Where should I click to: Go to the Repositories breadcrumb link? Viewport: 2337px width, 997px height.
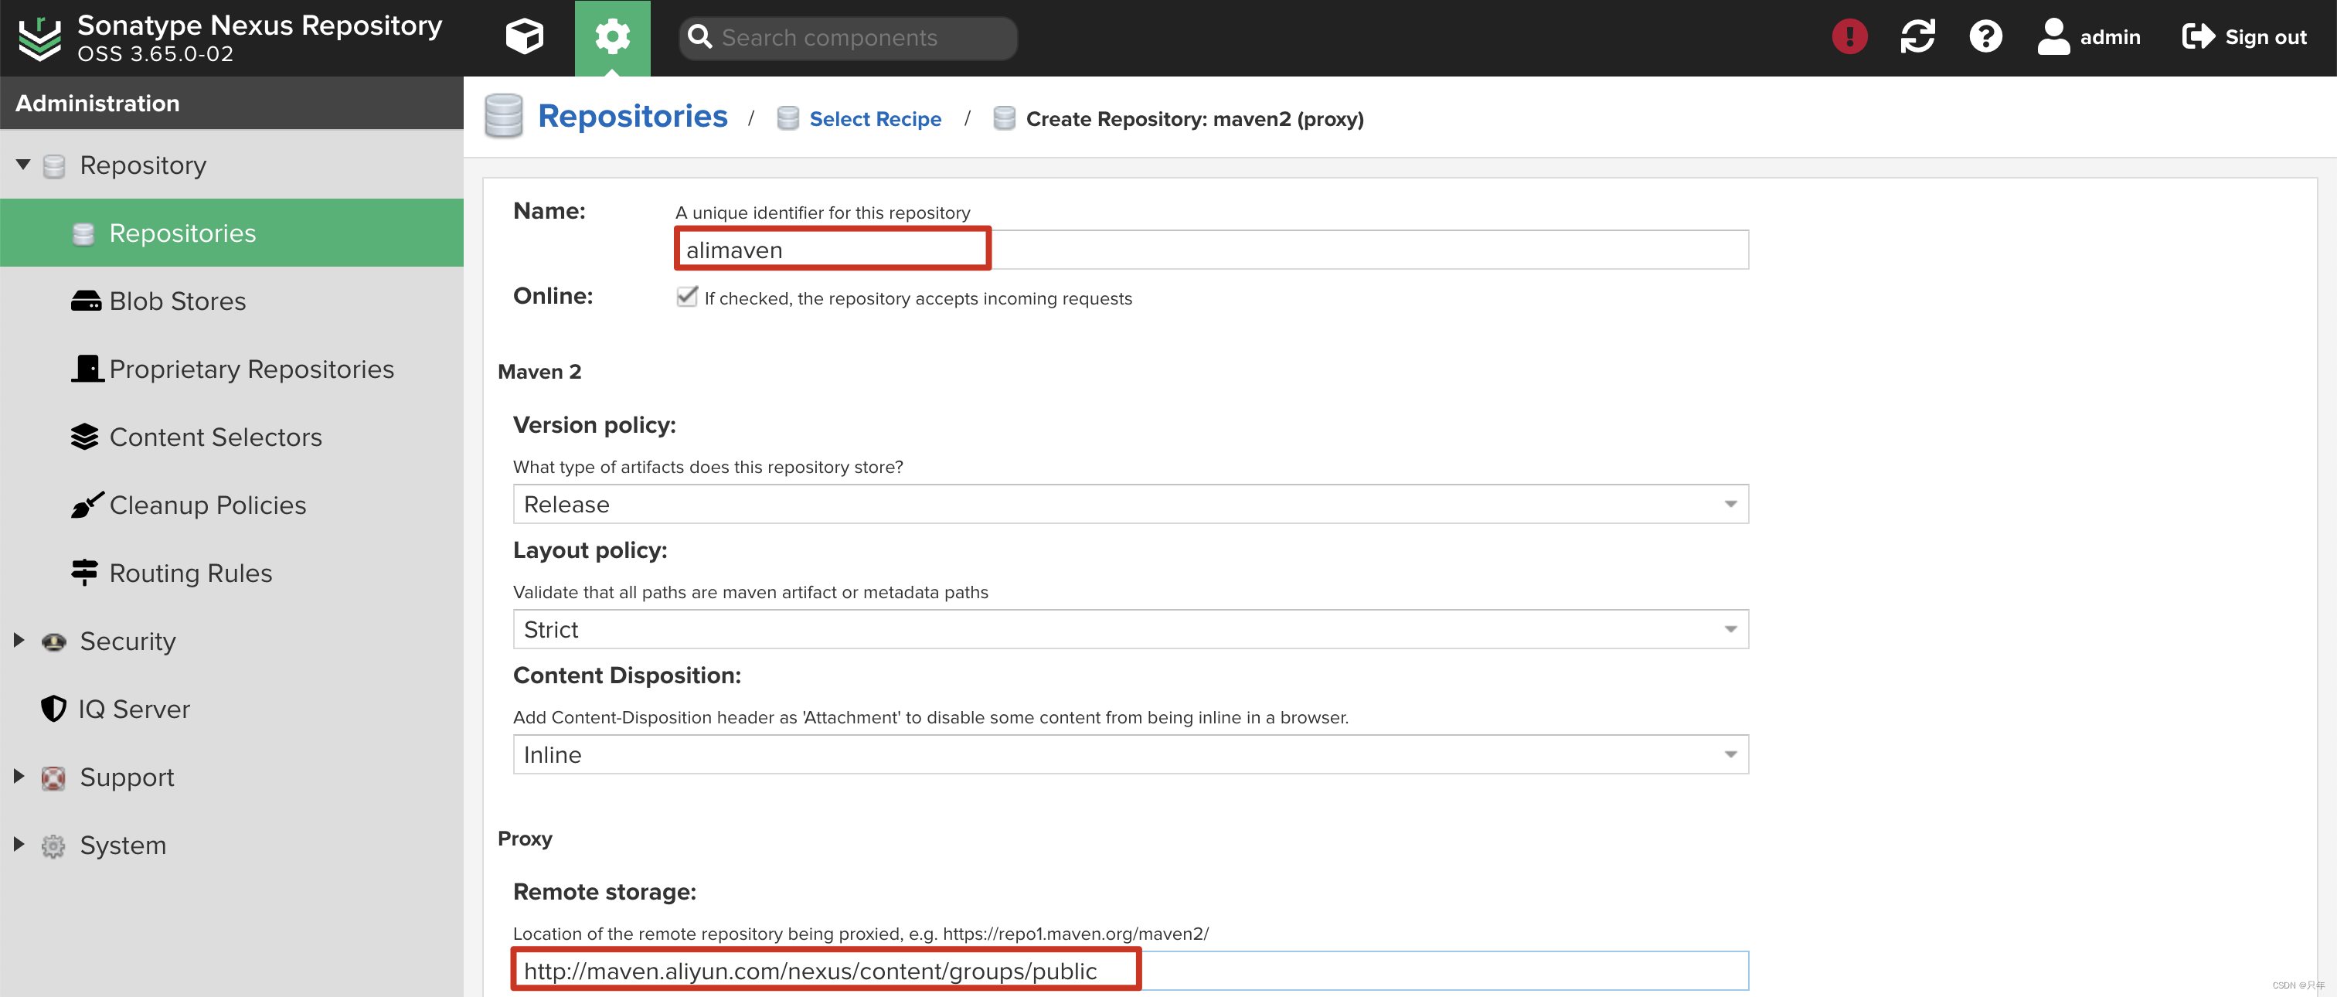(x=632, y=116)
